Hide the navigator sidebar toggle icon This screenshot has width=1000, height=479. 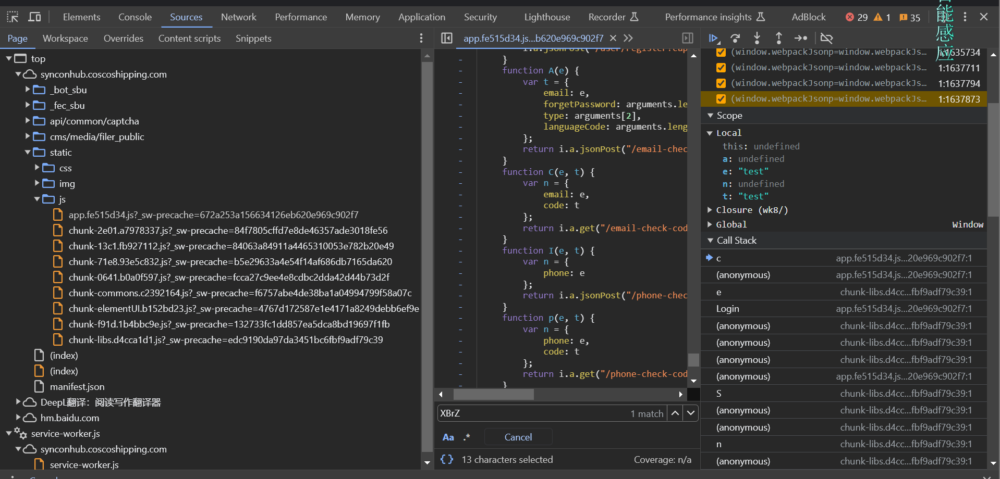(x=447, y=38)
